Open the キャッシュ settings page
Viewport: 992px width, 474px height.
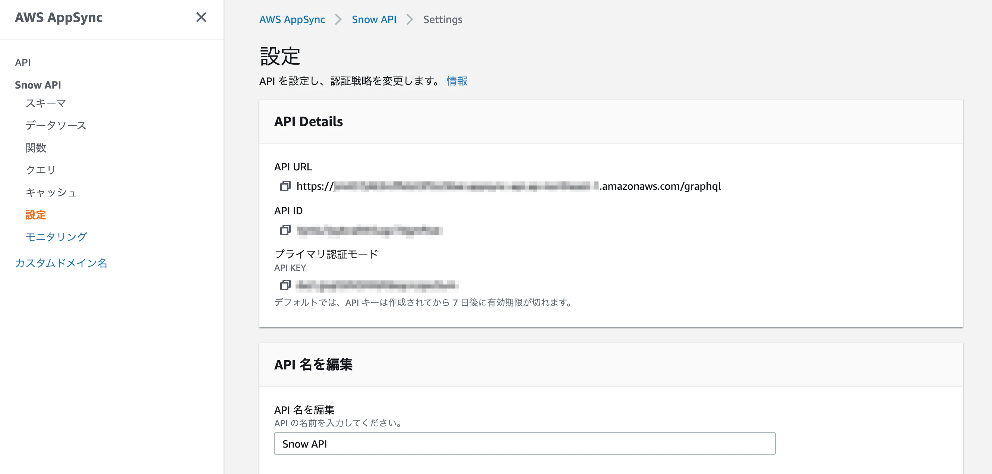(x=51, y=192)
